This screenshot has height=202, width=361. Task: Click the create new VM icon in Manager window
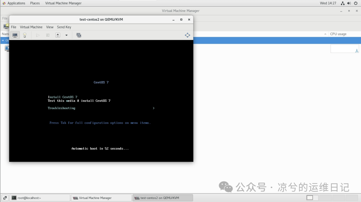pos(6,26)
